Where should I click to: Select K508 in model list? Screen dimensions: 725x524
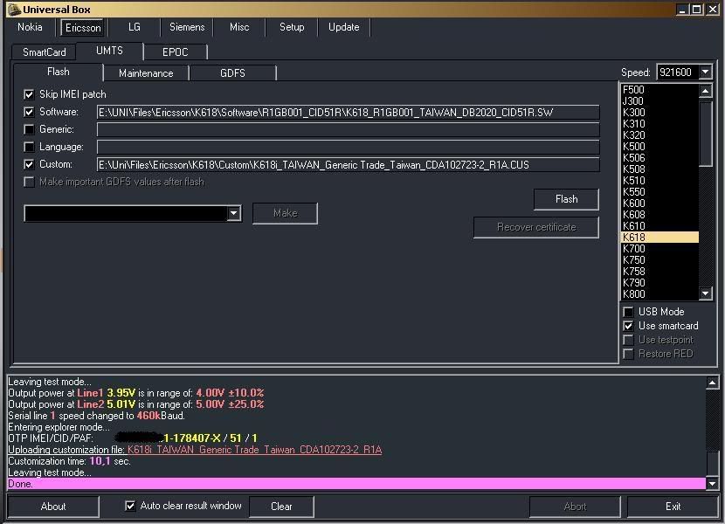click(659, 169)
